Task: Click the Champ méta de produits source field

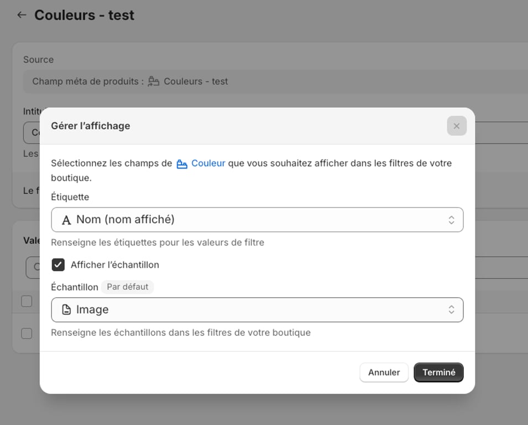Action: point(100,81)
